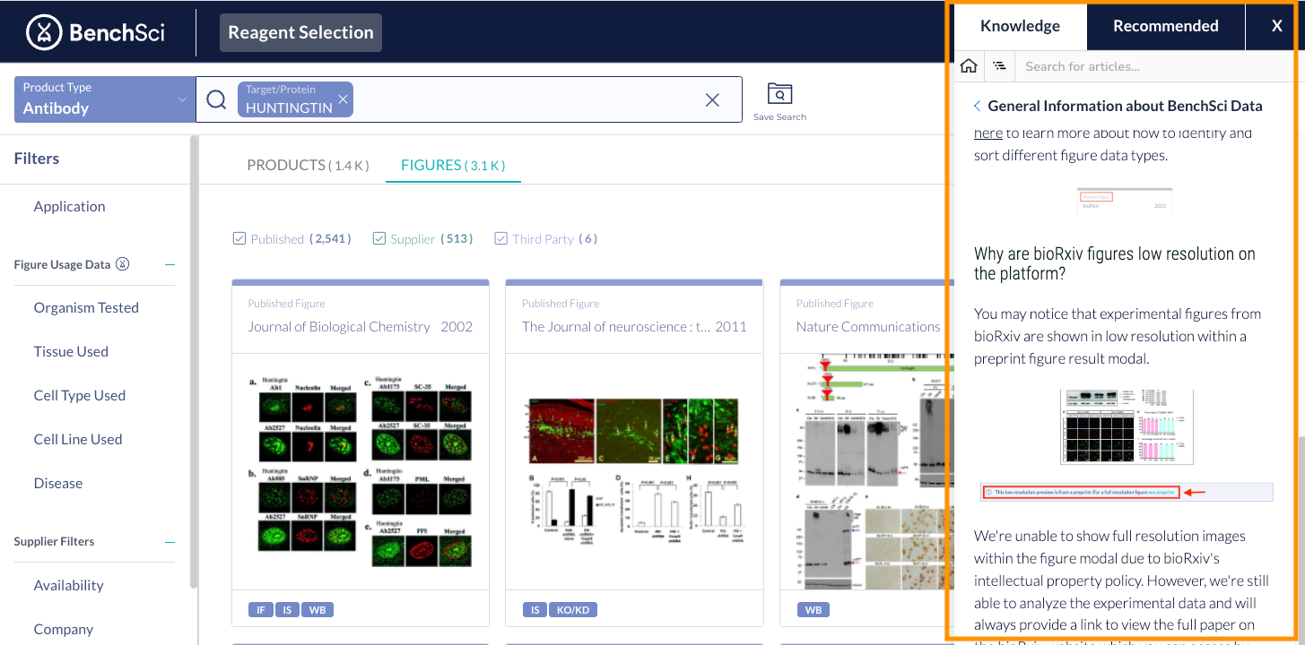
Task: Open the Availability supplier filter
Action: coord(69,585)
